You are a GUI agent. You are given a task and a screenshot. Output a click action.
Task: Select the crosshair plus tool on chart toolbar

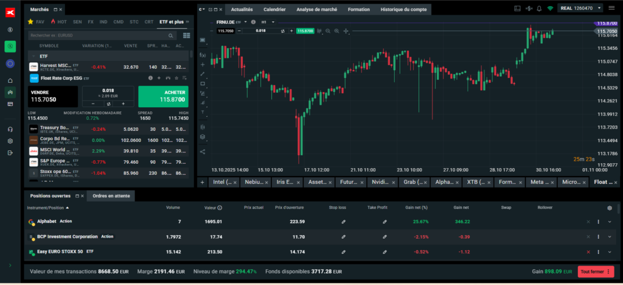(x=203, y=65)
